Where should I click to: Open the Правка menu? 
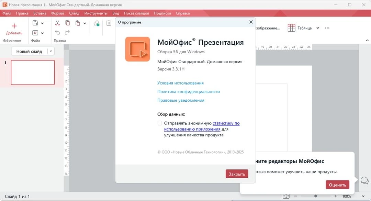click(22, 13)
